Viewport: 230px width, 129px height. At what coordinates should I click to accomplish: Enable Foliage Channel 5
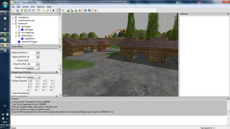[39, 84]
